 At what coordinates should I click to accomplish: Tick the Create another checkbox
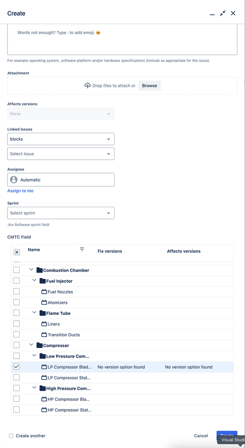pos(11,436)
